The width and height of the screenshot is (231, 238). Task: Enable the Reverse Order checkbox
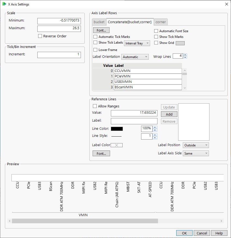pos(40,36)
